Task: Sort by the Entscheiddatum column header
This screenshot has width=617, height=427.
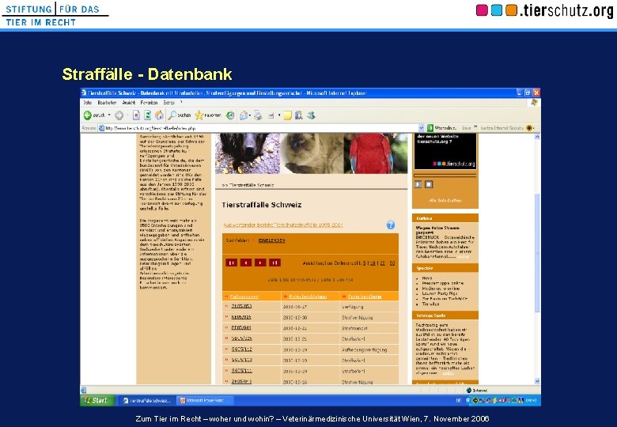Action: pyautogui.click(x=308, y=297)
